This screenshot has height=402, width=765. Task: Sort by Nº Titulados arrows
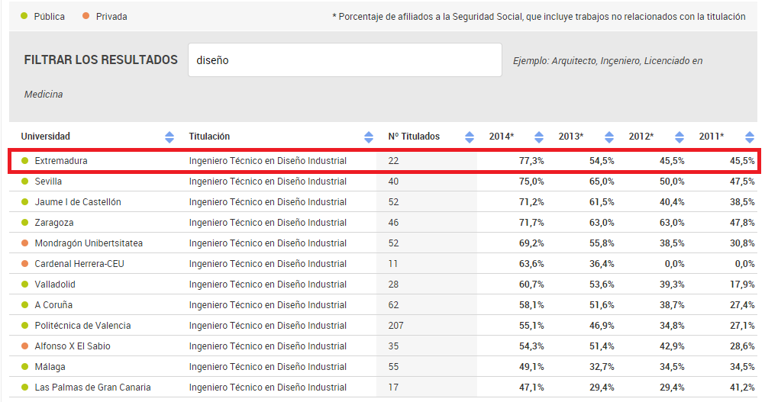pyautogui.click(x=470, y=137)
